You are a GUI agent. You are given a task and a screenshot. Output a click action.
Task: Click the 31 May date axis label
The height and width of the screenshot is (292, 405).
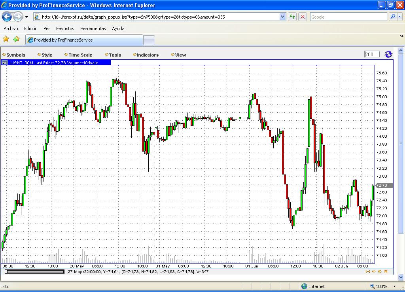[163, 266]
